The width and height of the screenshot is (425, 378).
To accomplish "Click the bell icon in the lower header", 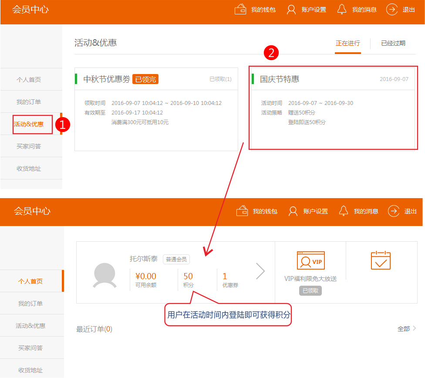I will click(344, 211).
